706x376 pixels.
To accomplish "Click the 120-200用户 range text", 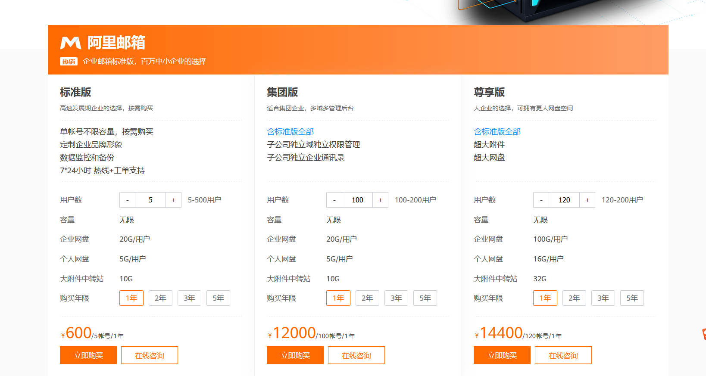I will [x=622, y=200].
